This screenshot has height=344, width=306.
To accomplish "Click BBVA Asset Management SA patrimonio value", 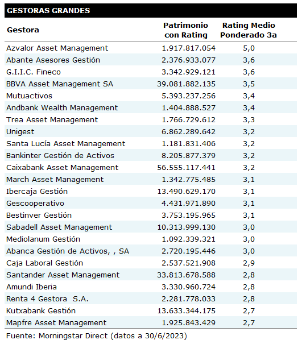I will 186,84.
